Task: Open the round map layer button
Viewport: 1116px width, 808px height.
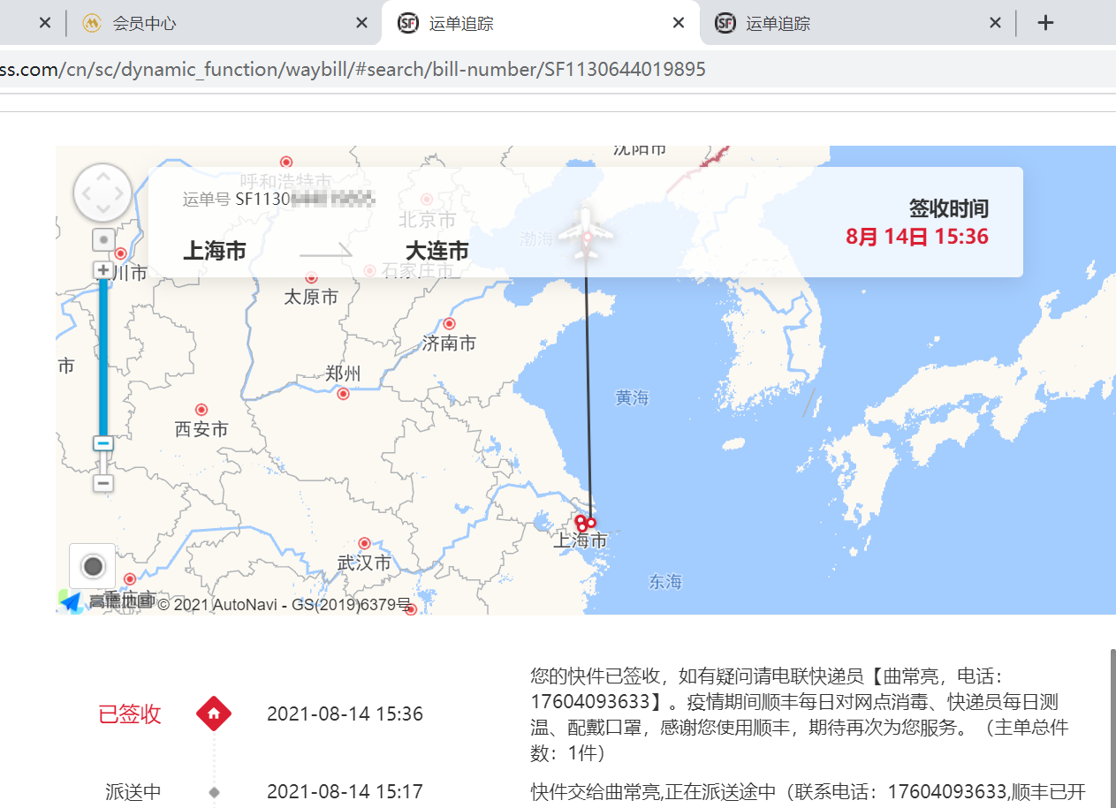Action: (92, 566)
